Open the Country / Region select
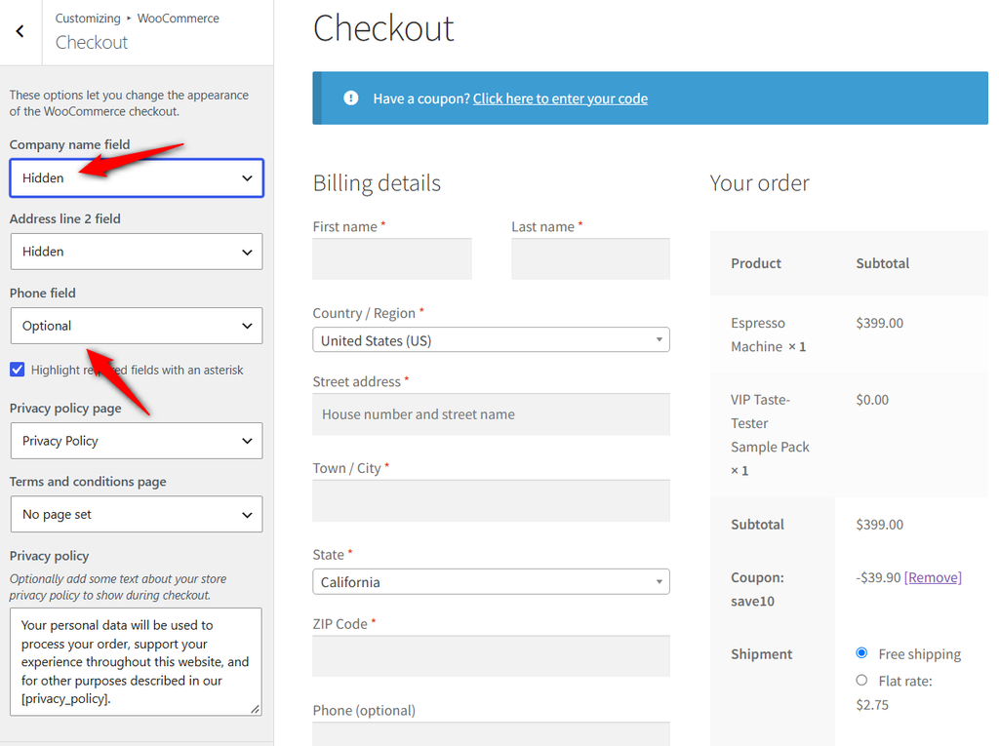 (x=491, y=340)
